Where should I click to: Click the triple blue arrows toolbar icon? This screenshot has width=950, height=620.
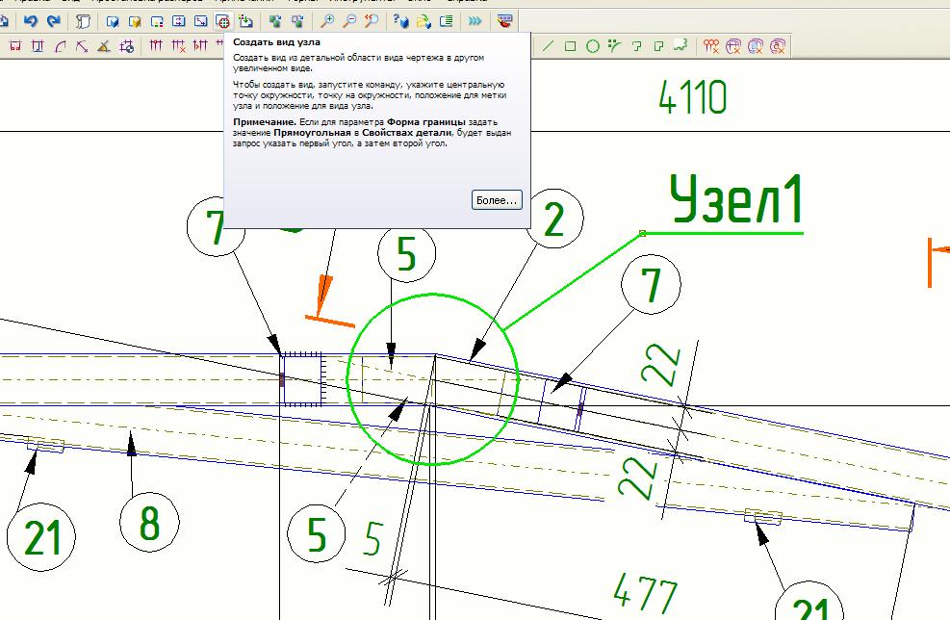coord(475,20)
